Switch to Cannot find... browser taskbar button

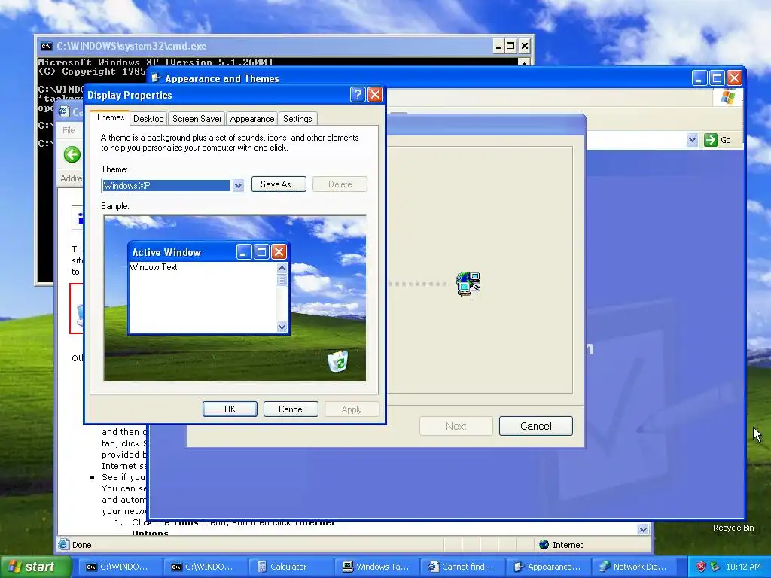pyautogui.click(x=462, y=567)
